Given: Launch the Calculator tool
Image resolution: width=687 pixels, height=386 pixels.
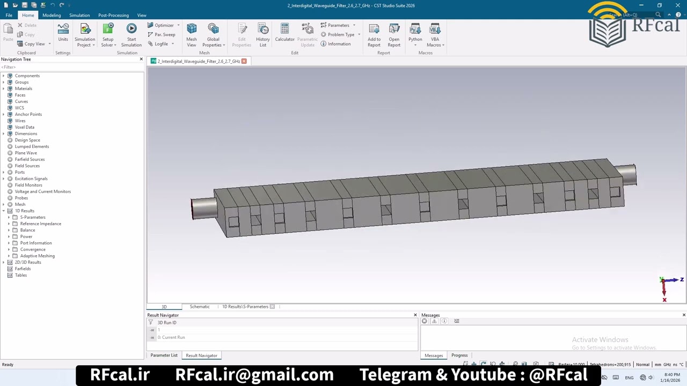Looking at the screenshot, I should 284,32.
